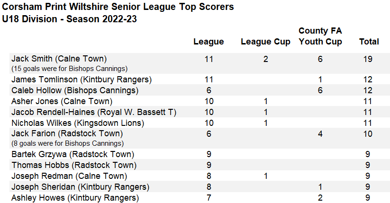Click Joseph Sheridan (Kintbury Rangers) row
The width and height of the screenshot is (390, 203).
tap(200, 187)
